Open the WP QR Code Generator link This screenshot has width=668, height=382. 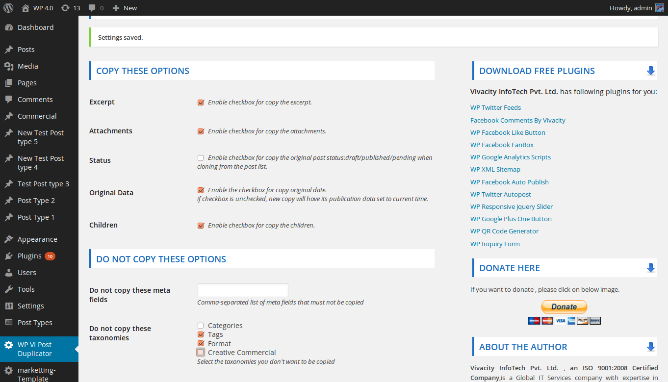click(504, 231)
